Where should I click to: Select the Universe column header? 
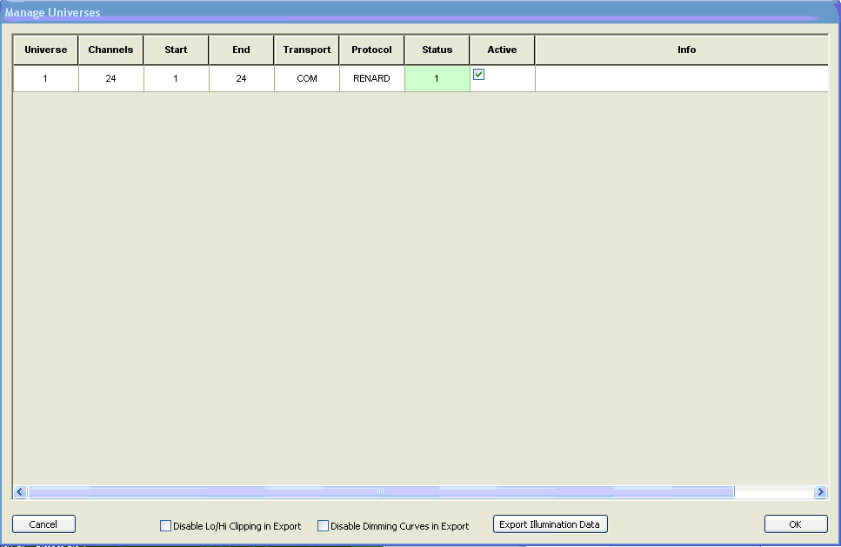point(45,50)
